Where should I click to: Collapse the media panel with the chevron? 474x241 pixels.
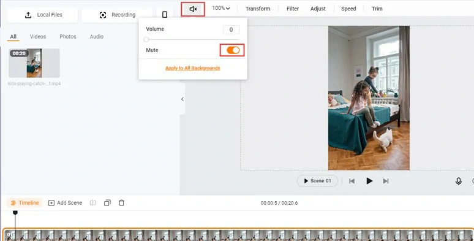182,99
